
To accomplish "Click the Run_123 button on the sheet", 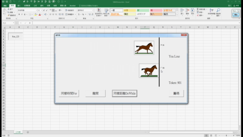I will [16, 37].
